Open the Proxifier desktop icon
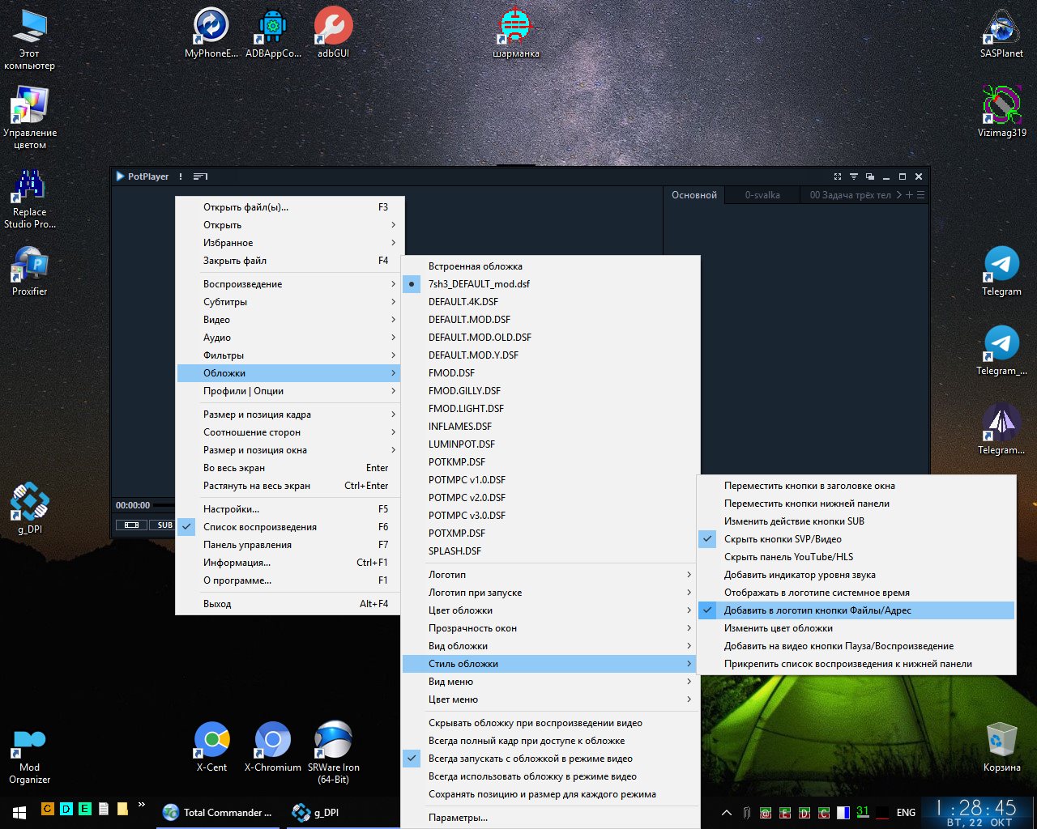This screenshot has width=1037, height=829. pyautogui.click(x=30, y=270)
